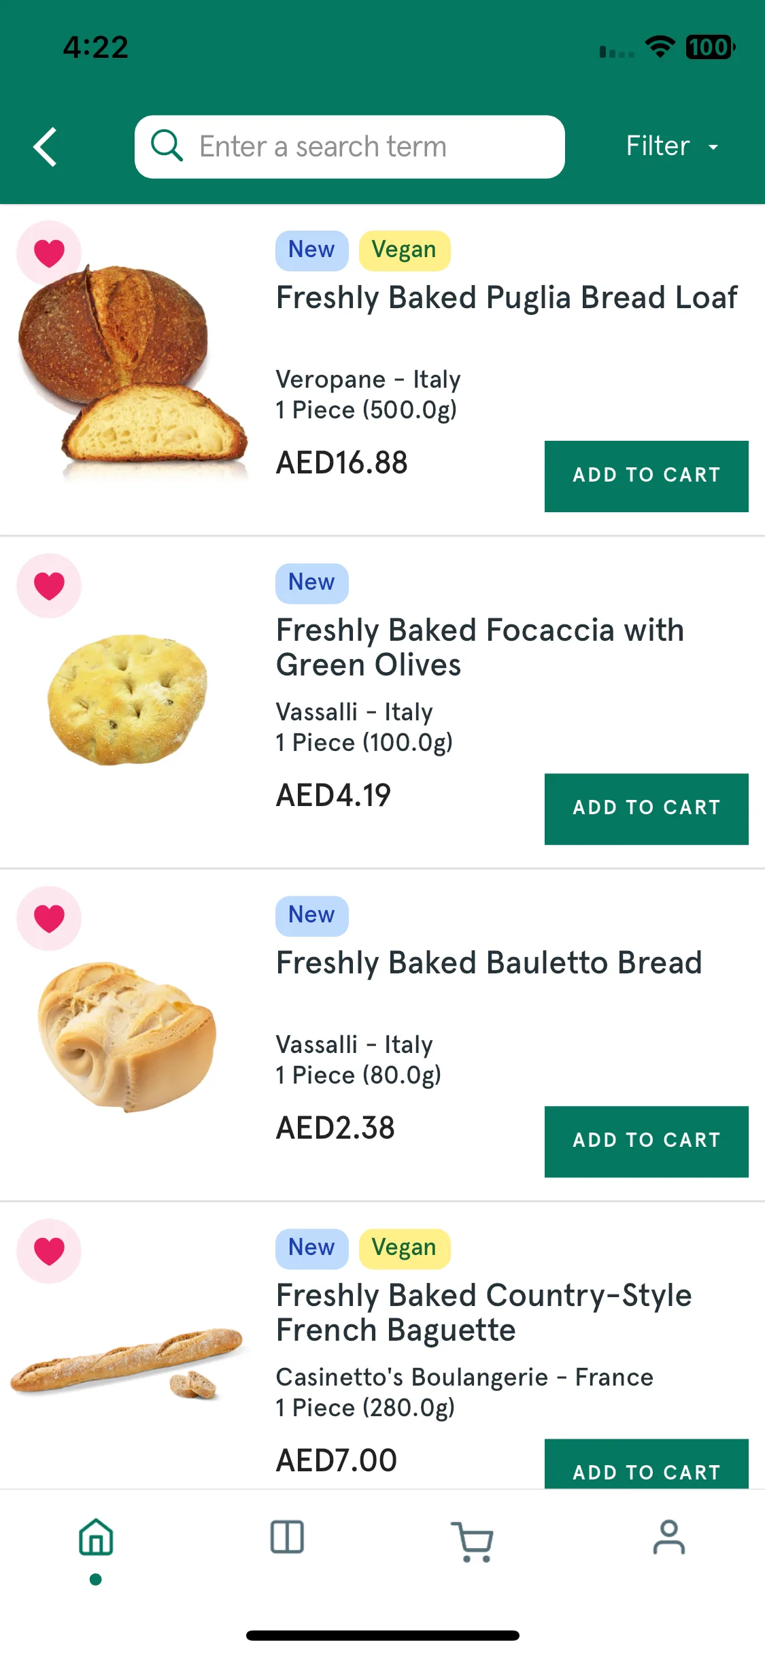
Task: Click the Filter dropdown arrow
Action: (x=713, y=147)
